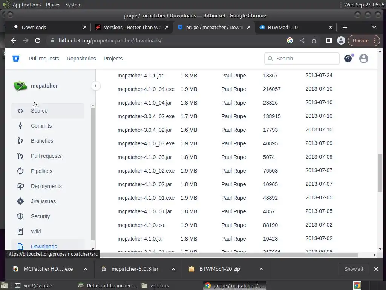Switch to Versions - Better Than Wolves tab

pos(132,27)
